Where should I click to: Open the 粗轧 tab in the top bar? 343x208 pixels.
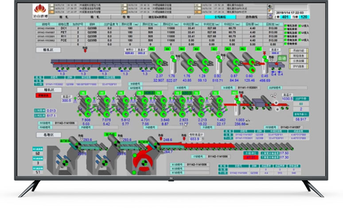pyautogui.click(x=64, y=17)
